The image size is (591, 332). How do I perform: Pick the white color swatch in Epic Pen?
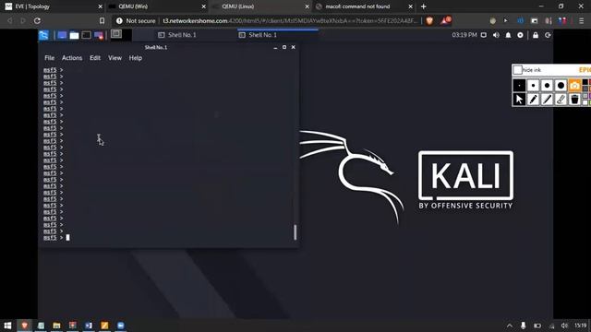(585, 102)
